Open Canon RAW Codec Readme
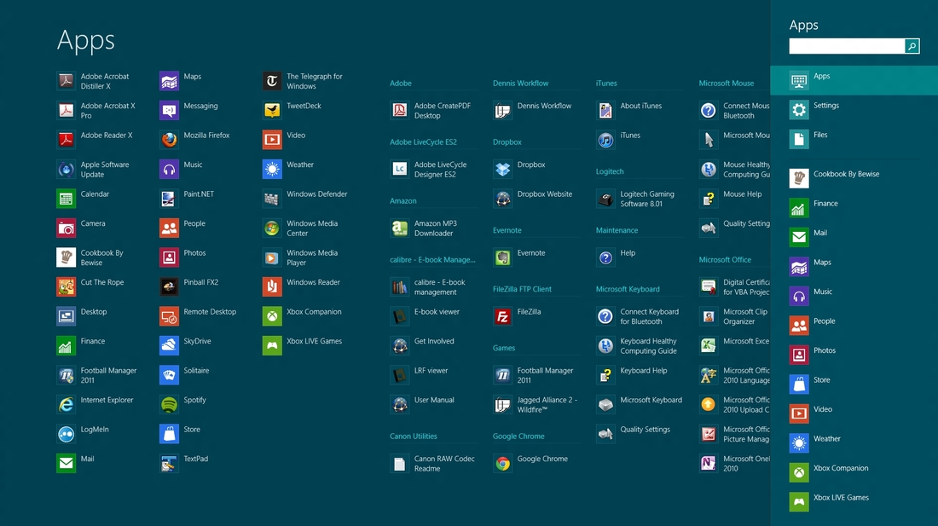Screen dimensions: 938x526 (x=434, y=463)
